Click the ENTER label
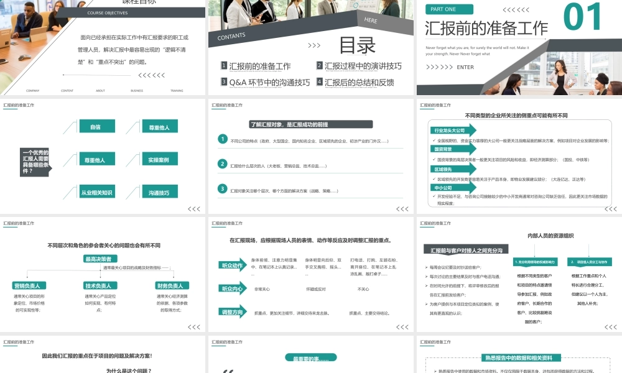The height and width of the screenshot is (373, 622). (465, 67)
